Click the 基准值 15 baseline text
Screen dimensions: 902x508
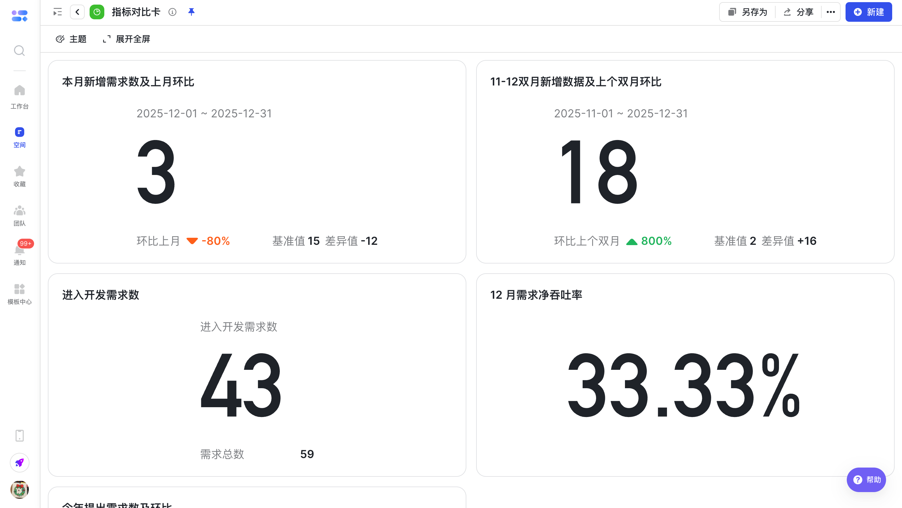point(296,241)
